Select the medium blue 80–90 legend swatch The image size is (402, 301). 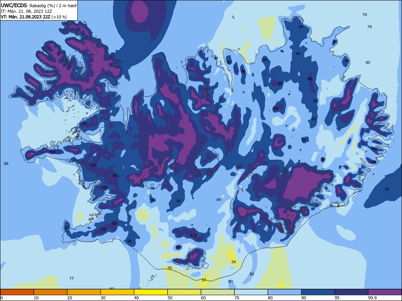tap(285, 292)
